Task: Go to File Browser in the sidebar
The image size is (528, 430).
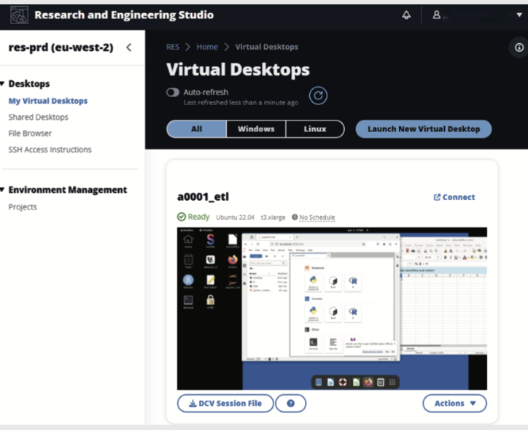Action: coord(30,134)
